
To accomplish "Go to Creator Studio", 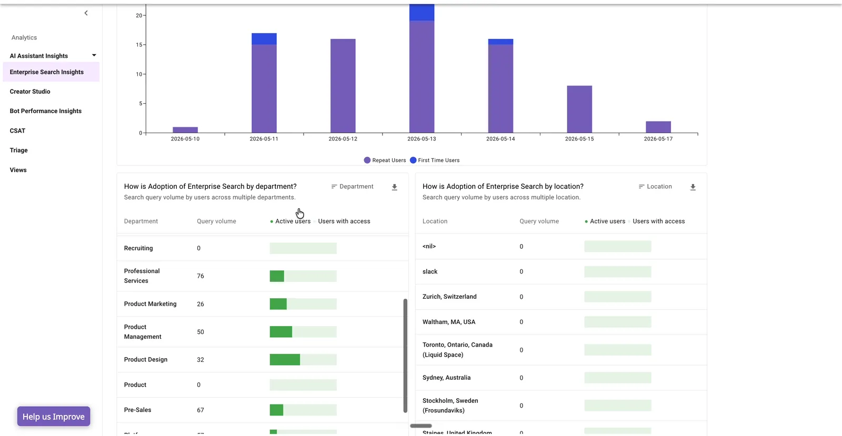I will (30, 92).
